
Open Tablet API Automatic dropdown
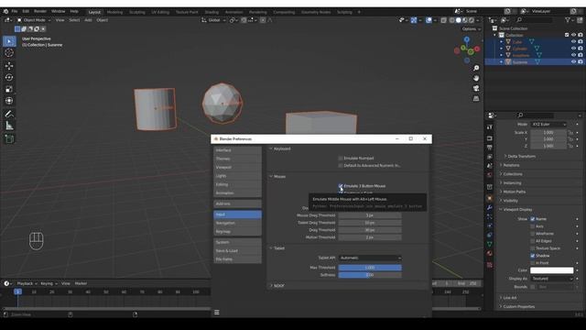click(x=370, y=258)
